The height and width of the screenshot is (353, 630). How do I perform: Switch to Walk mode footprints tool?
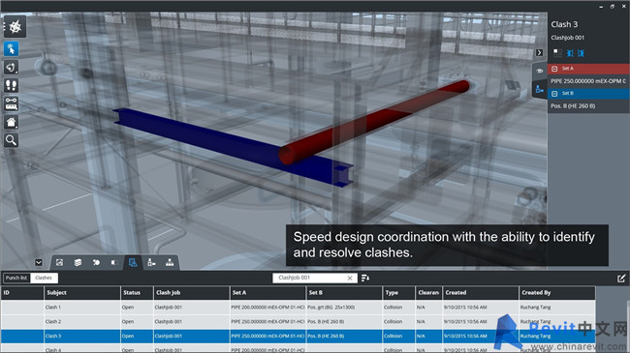(x=12, y=85)
